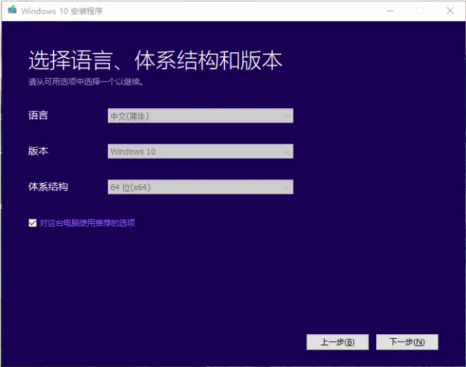
Task: Click the 上一步(B) button
Action: tap(337, 342)
